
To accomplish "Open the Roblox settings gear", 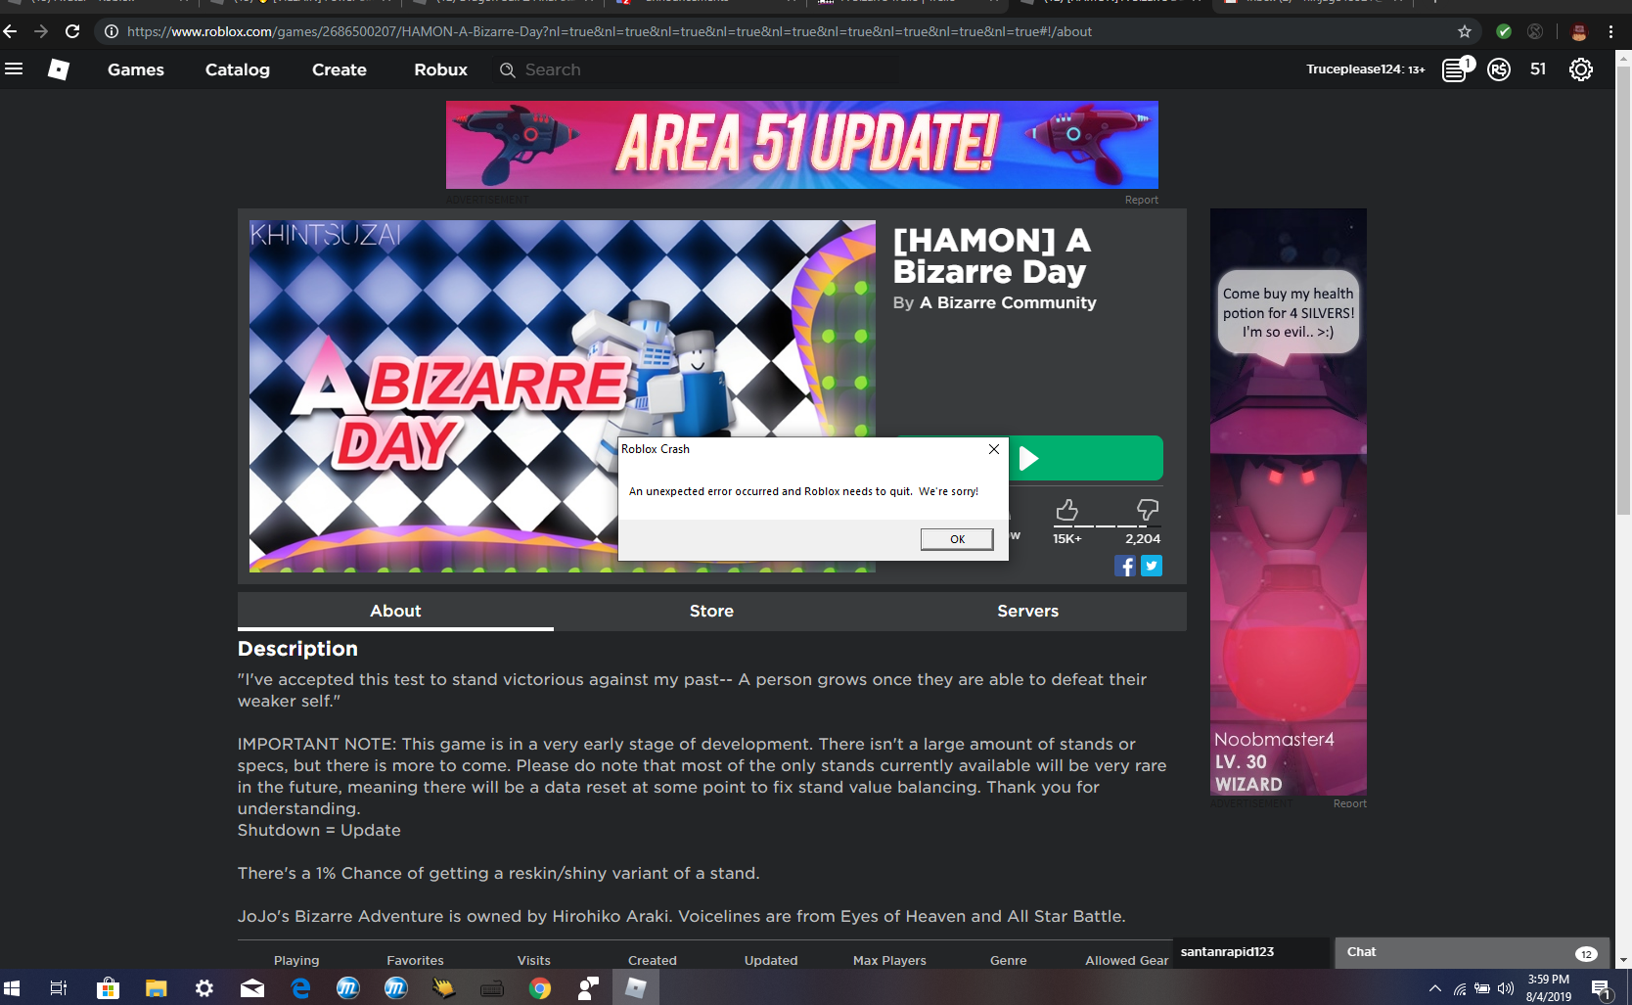I will point(1581,69).
